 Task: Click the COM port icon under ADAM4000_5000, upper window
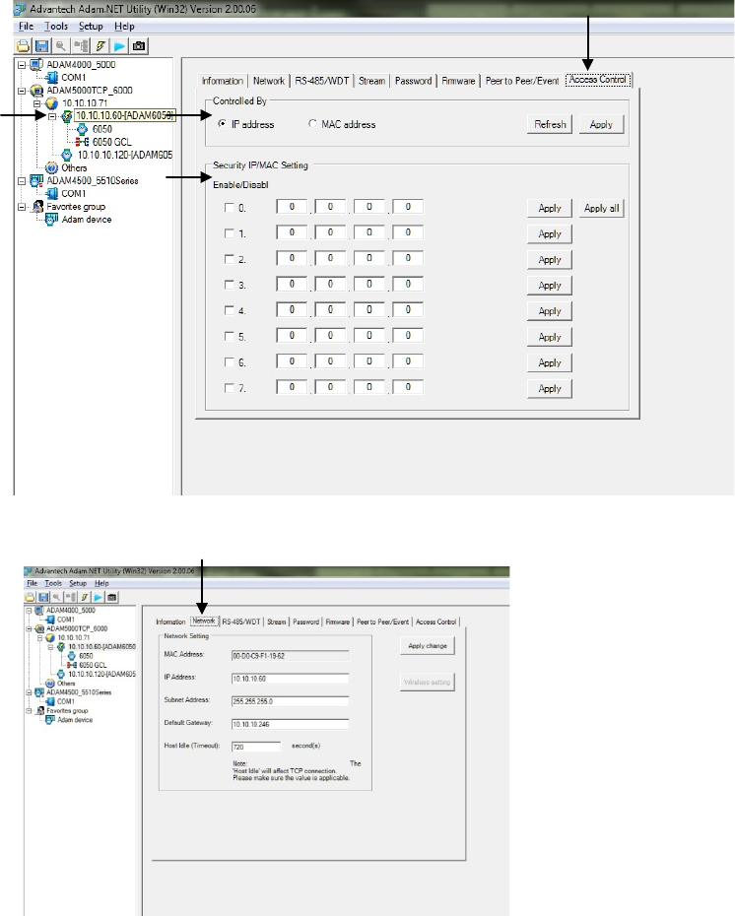point(52,77)
